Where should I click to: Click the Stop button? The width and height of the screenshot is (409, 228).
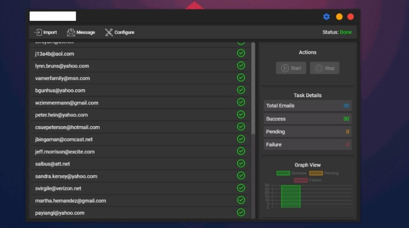[x=324, y=68]
